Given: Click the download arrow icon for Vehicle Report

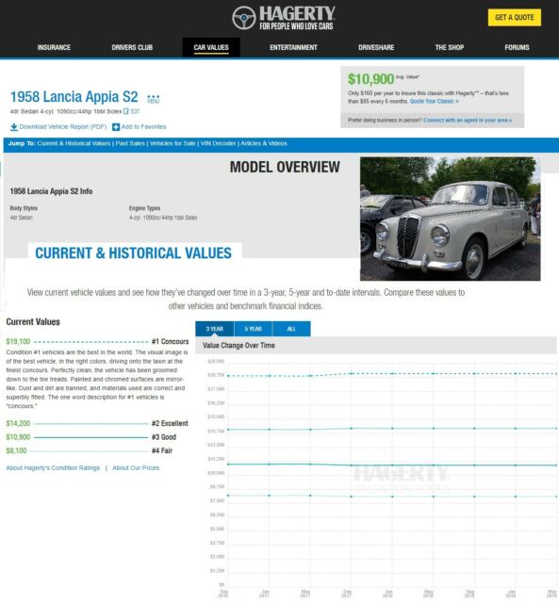Looking at the screenshot, I should pyautogui.click(x=14, y=127).
